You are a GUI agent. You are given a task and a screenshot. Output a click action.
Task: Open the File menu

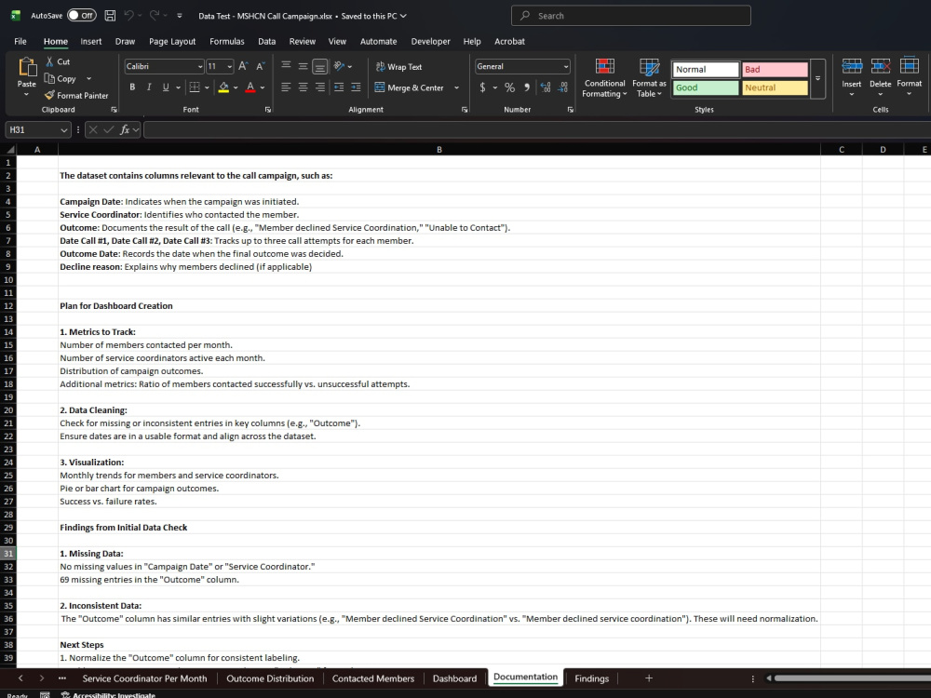pos(20,41)
